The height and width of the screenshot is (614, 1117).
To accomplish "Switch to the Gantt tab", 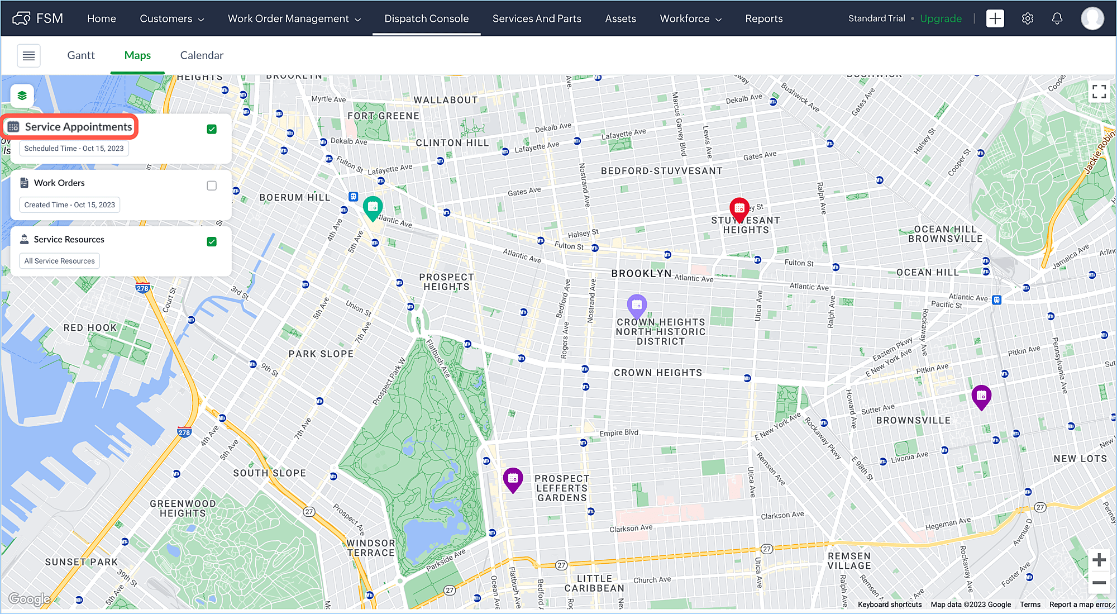I will pos(81,55).
